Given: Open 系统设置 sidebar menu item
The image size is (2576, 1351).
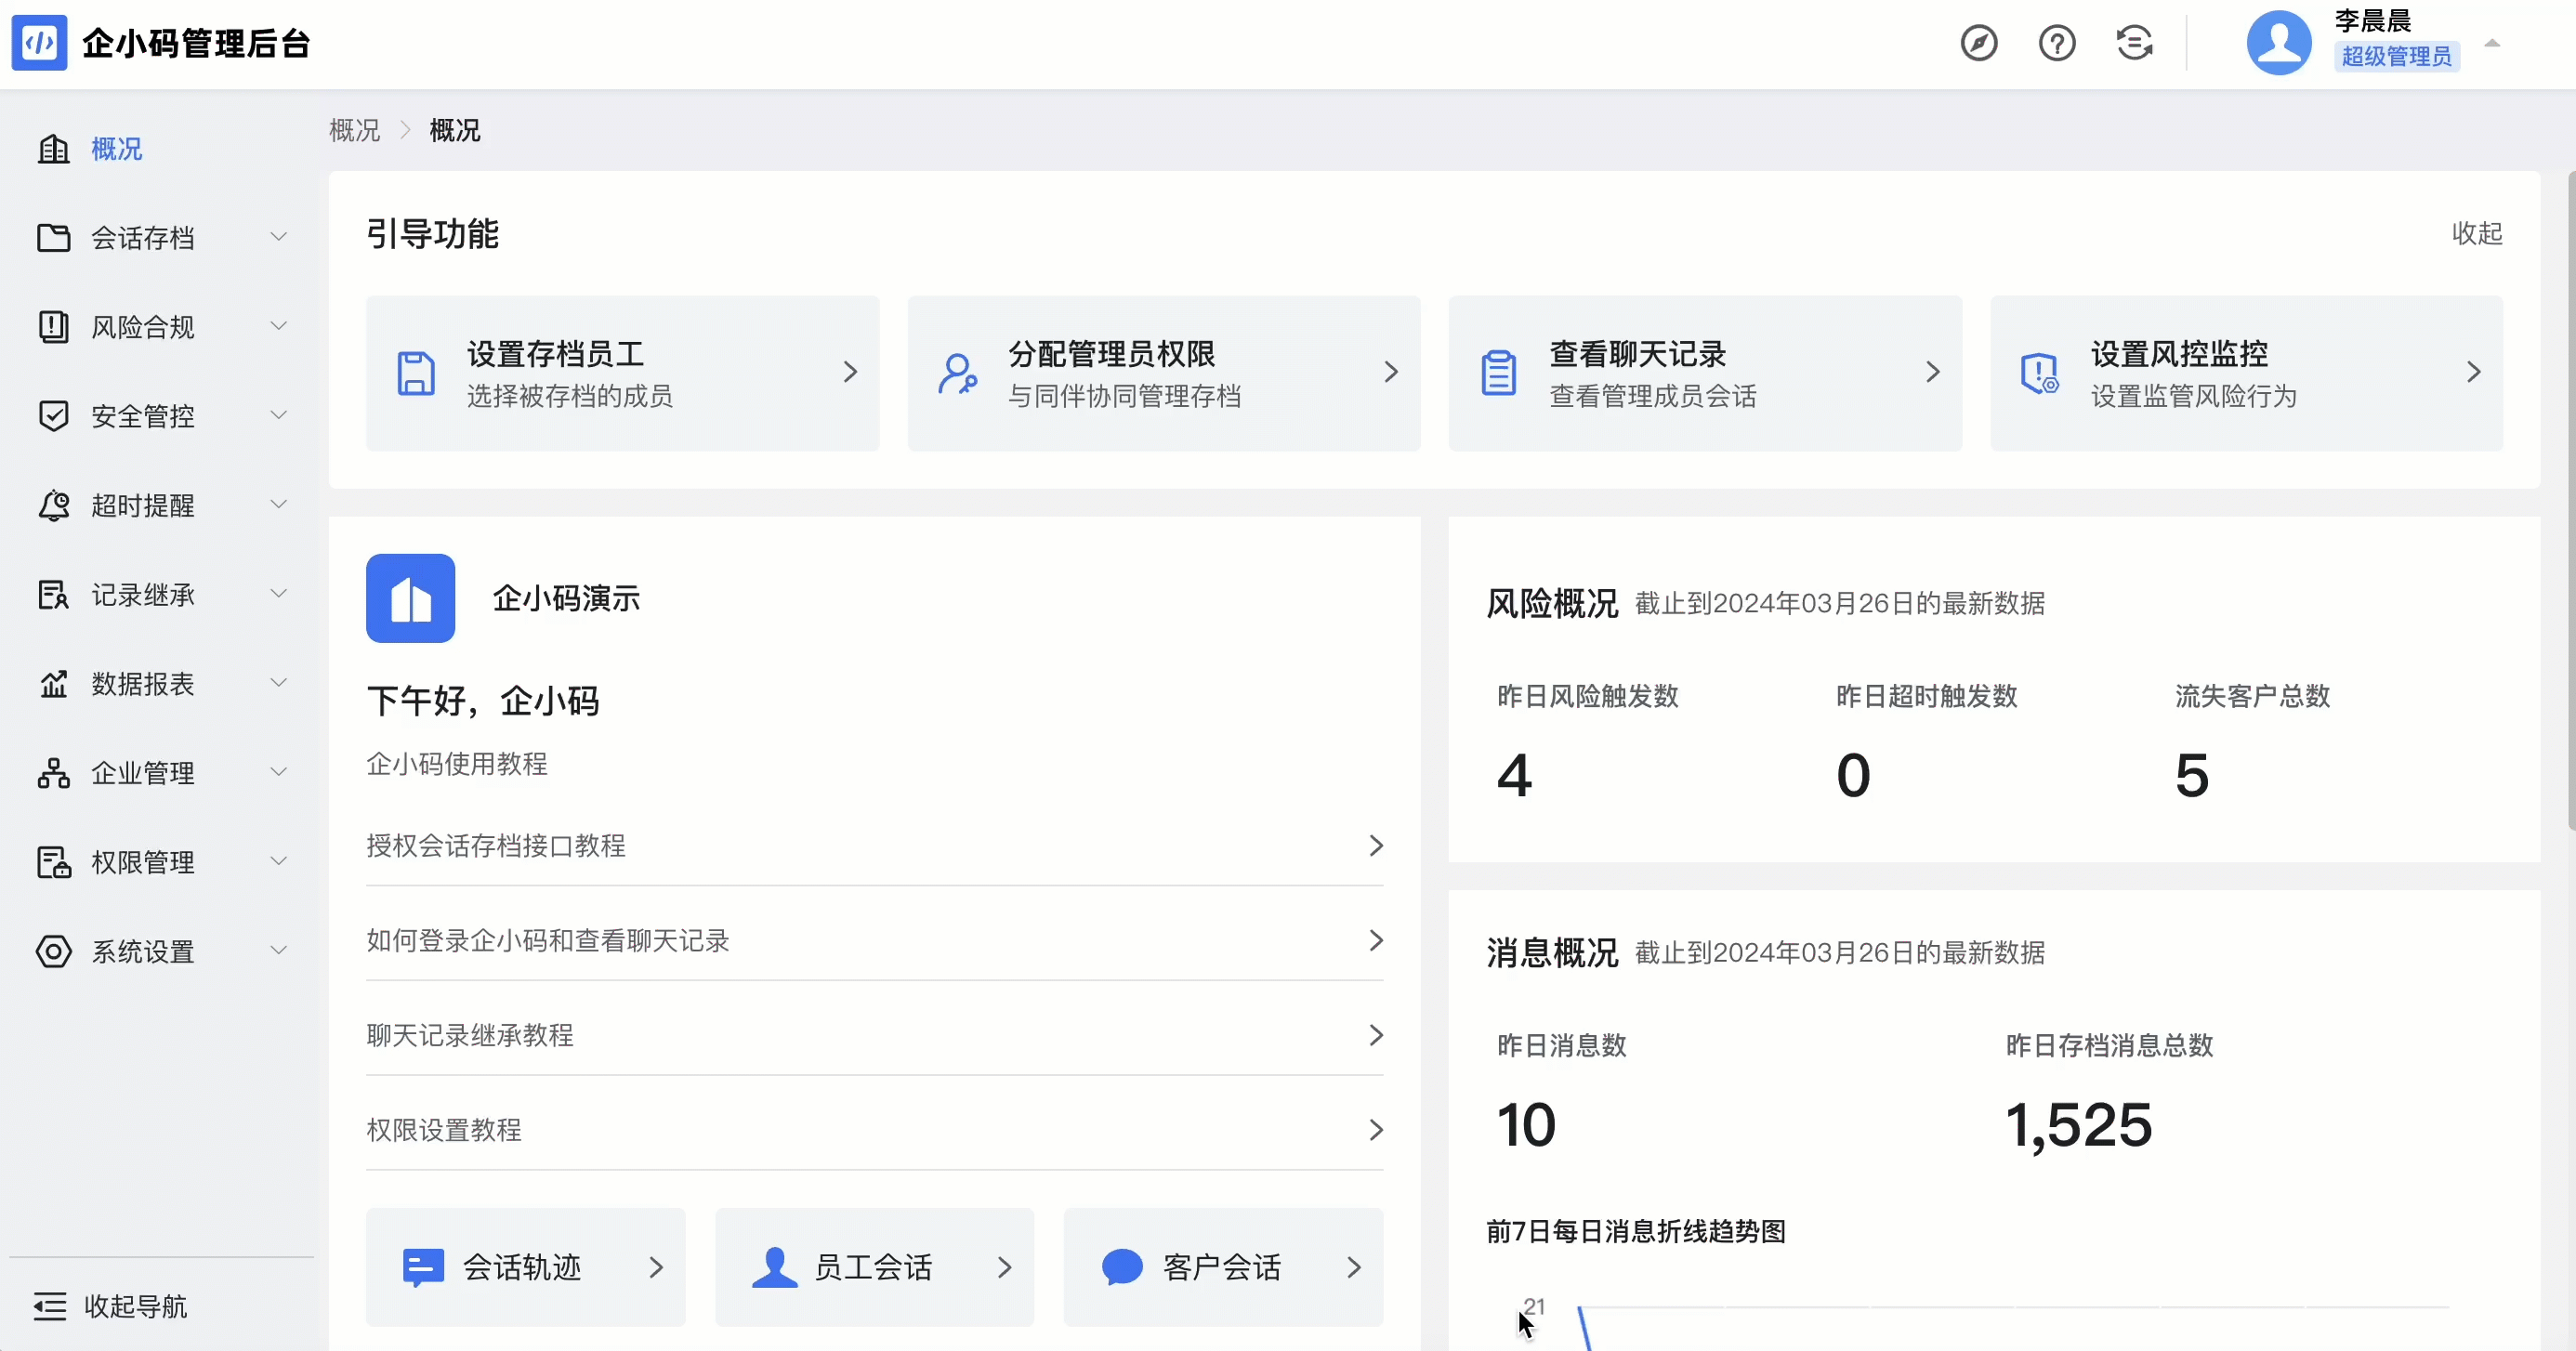Looking at the screenshot, I should point(162,951).
